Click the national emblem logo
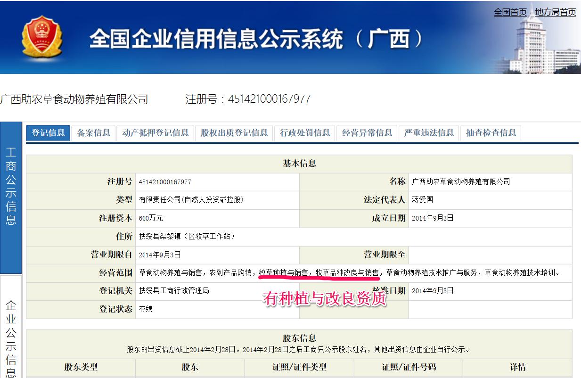This screenshot has width=581, height=378. click(42, 37)
